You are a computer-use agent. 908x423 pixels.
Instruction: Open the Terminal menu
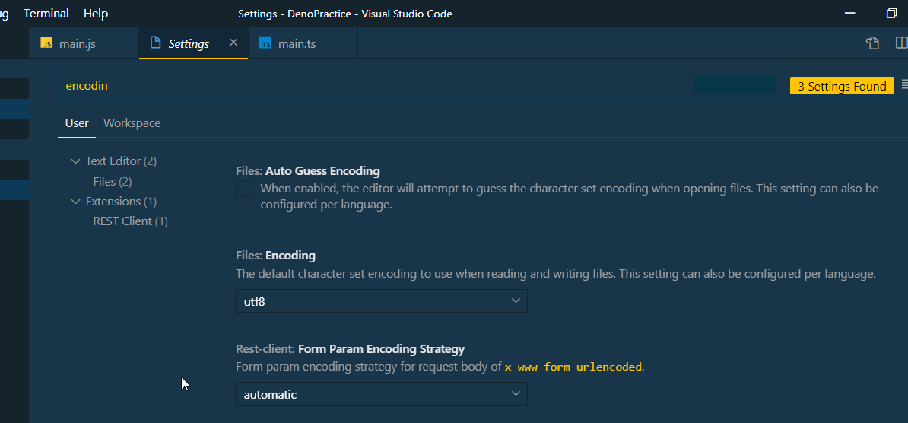tap(46, 13)
